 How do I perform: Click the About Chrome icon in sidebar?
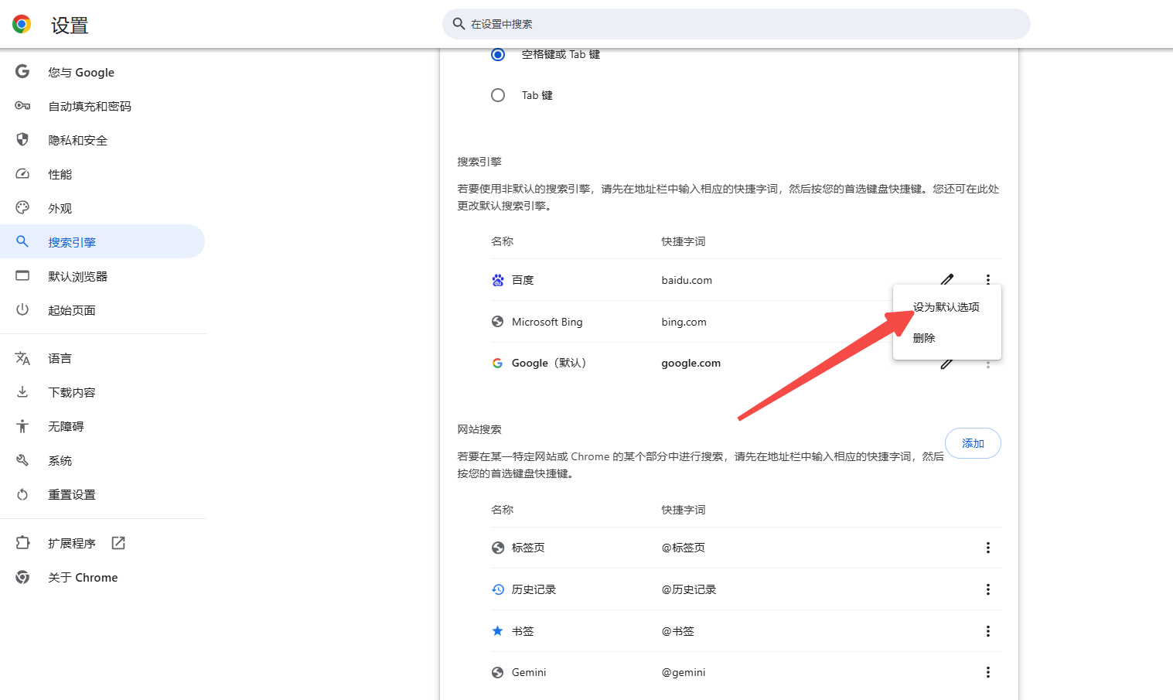pos(22,577)
